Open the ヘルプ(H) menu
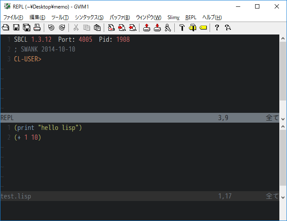This screenshot has width=287, height=221. pos(212,17)
